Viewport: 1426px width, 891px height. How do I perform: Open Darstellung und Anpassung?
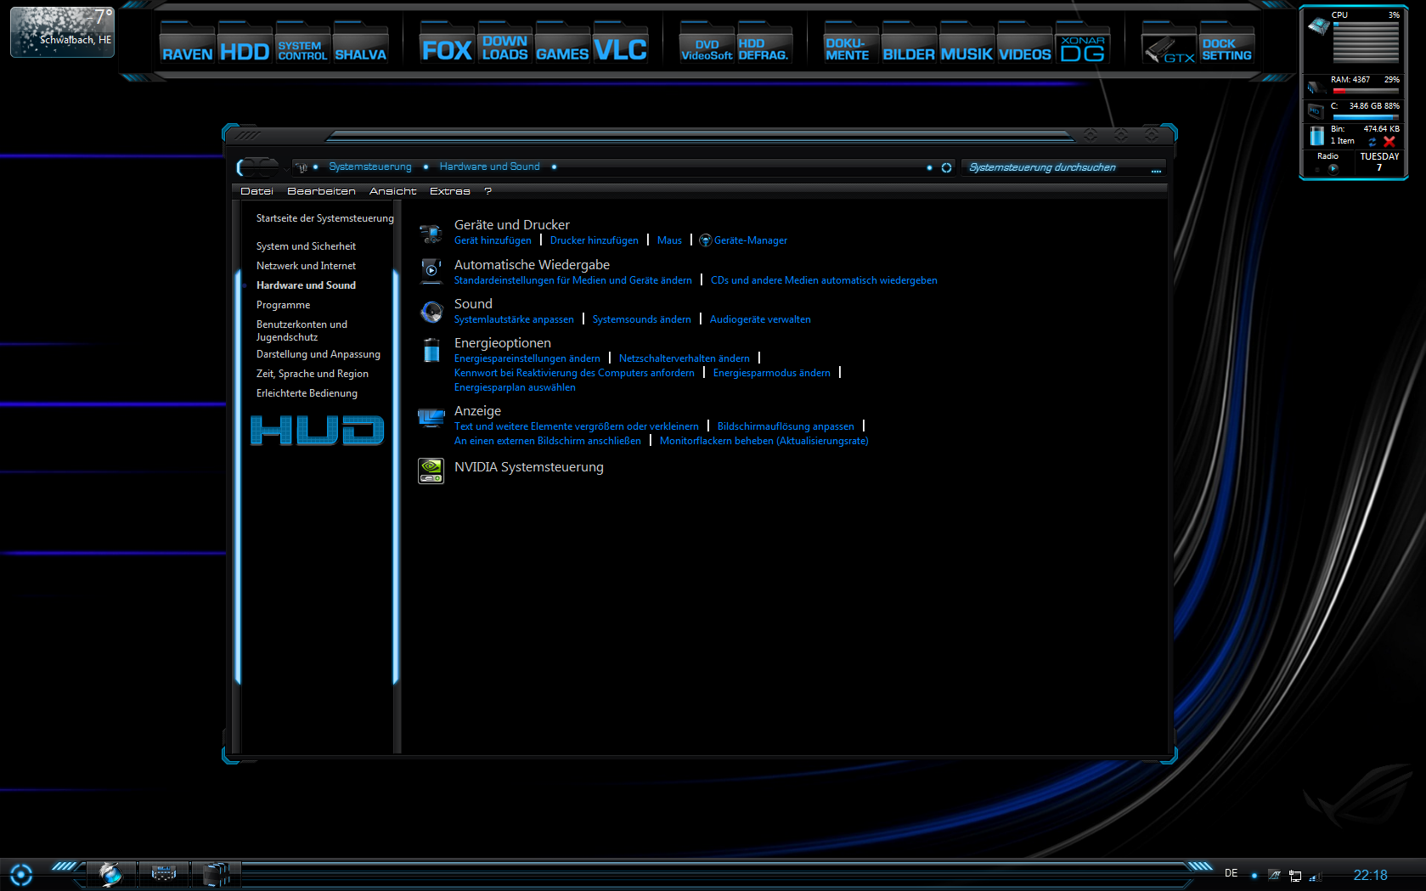click(x=318, y=354)
